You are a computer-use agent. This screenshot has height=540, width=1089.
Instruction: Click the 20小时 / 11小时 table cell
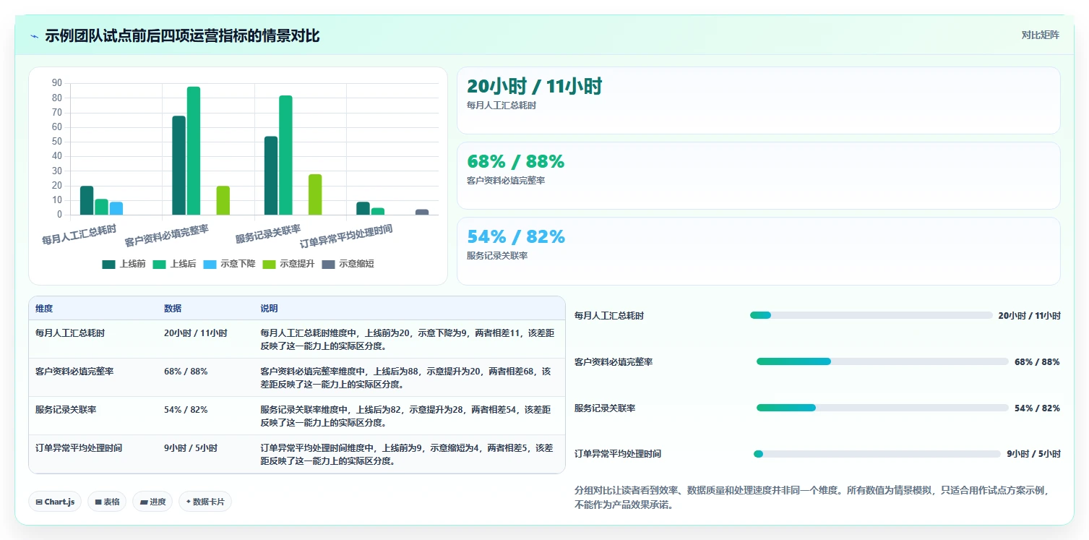pyautogui.click(x=196, y=333)
